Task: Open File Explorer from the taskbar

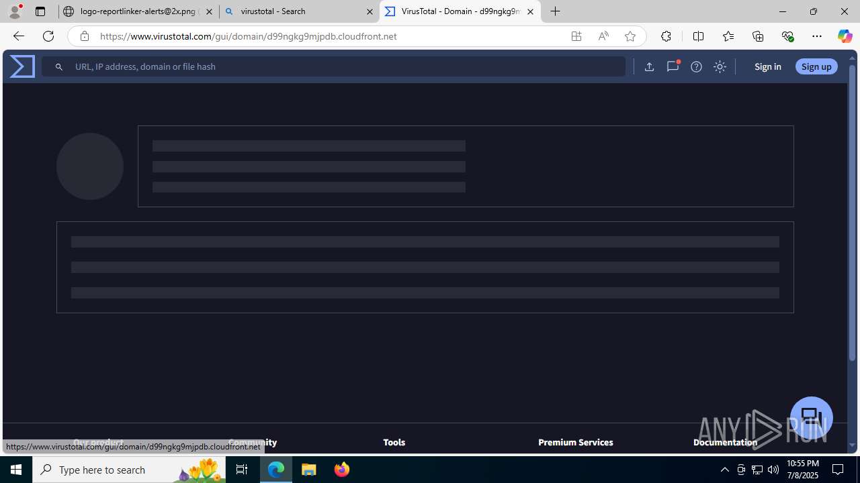Action: [309, 470]
